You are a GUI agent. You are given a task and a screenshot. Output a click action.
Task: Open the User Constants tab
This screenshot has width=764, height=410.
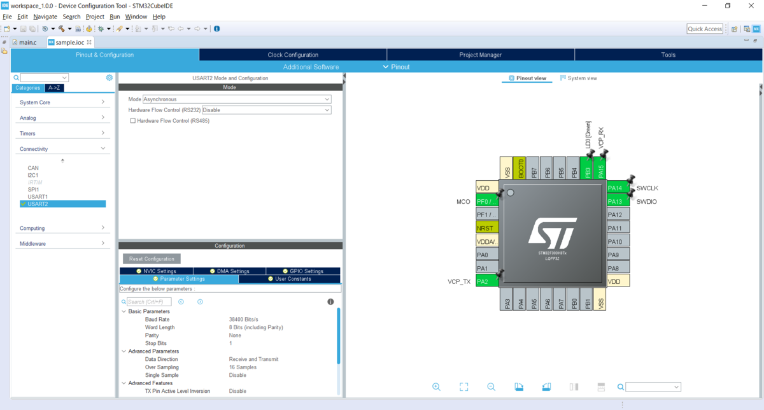pyautogui.click(x=290, y=279)
